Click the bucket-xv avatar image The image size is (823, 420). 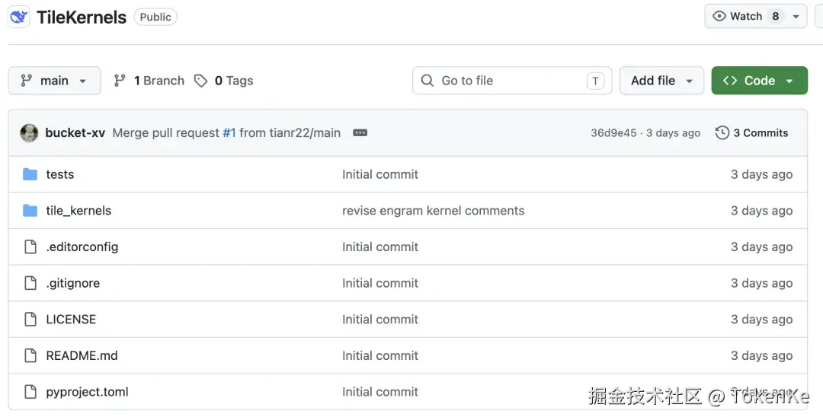click(x=29, y=132)
